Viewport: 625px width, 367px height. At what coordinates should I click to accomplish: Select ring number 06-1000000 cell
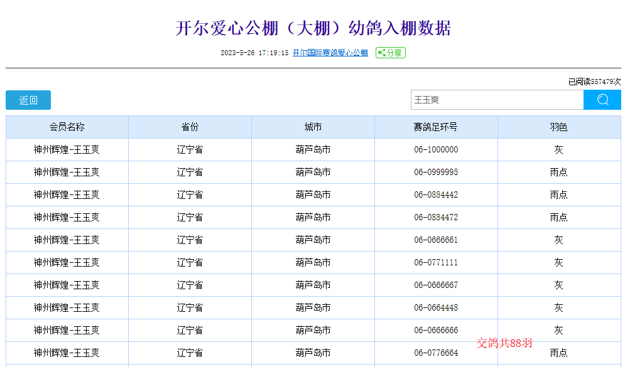point(436,150)
